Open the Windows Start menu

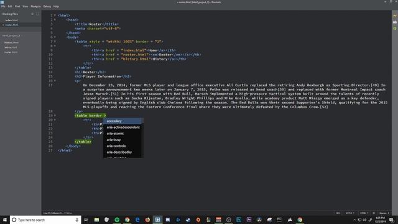tap(5, 220)
